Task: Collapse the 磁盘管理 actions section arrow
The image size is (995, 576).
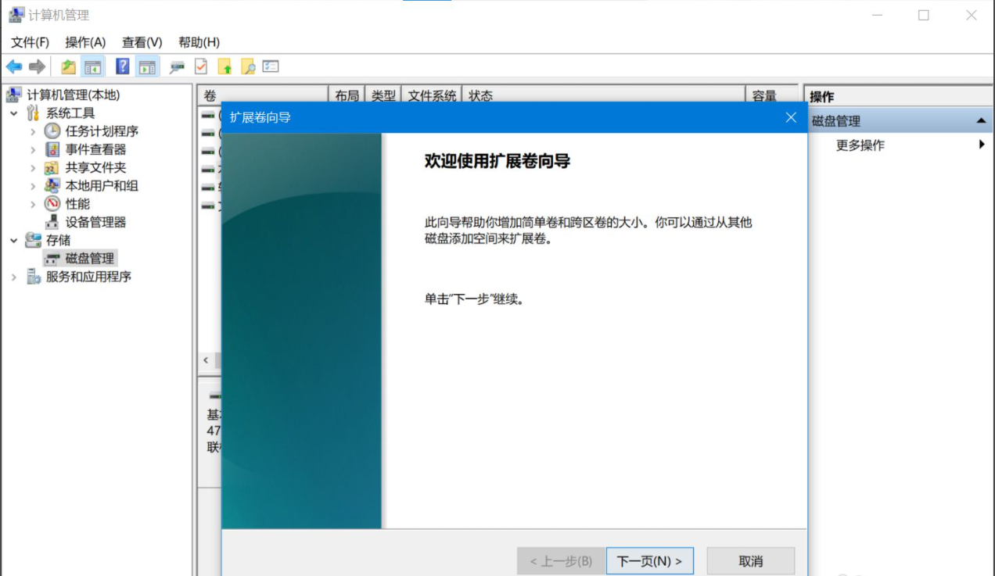Action: (x=980, y=121)
